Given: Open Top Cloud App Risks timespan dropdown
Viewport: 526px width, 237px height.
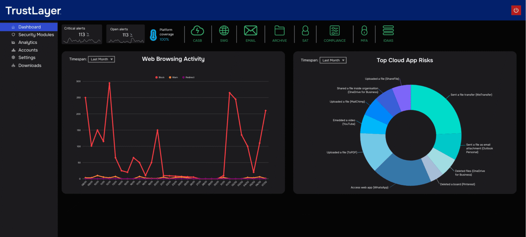Looking at the screenshot, I should [x=333, y=60].
